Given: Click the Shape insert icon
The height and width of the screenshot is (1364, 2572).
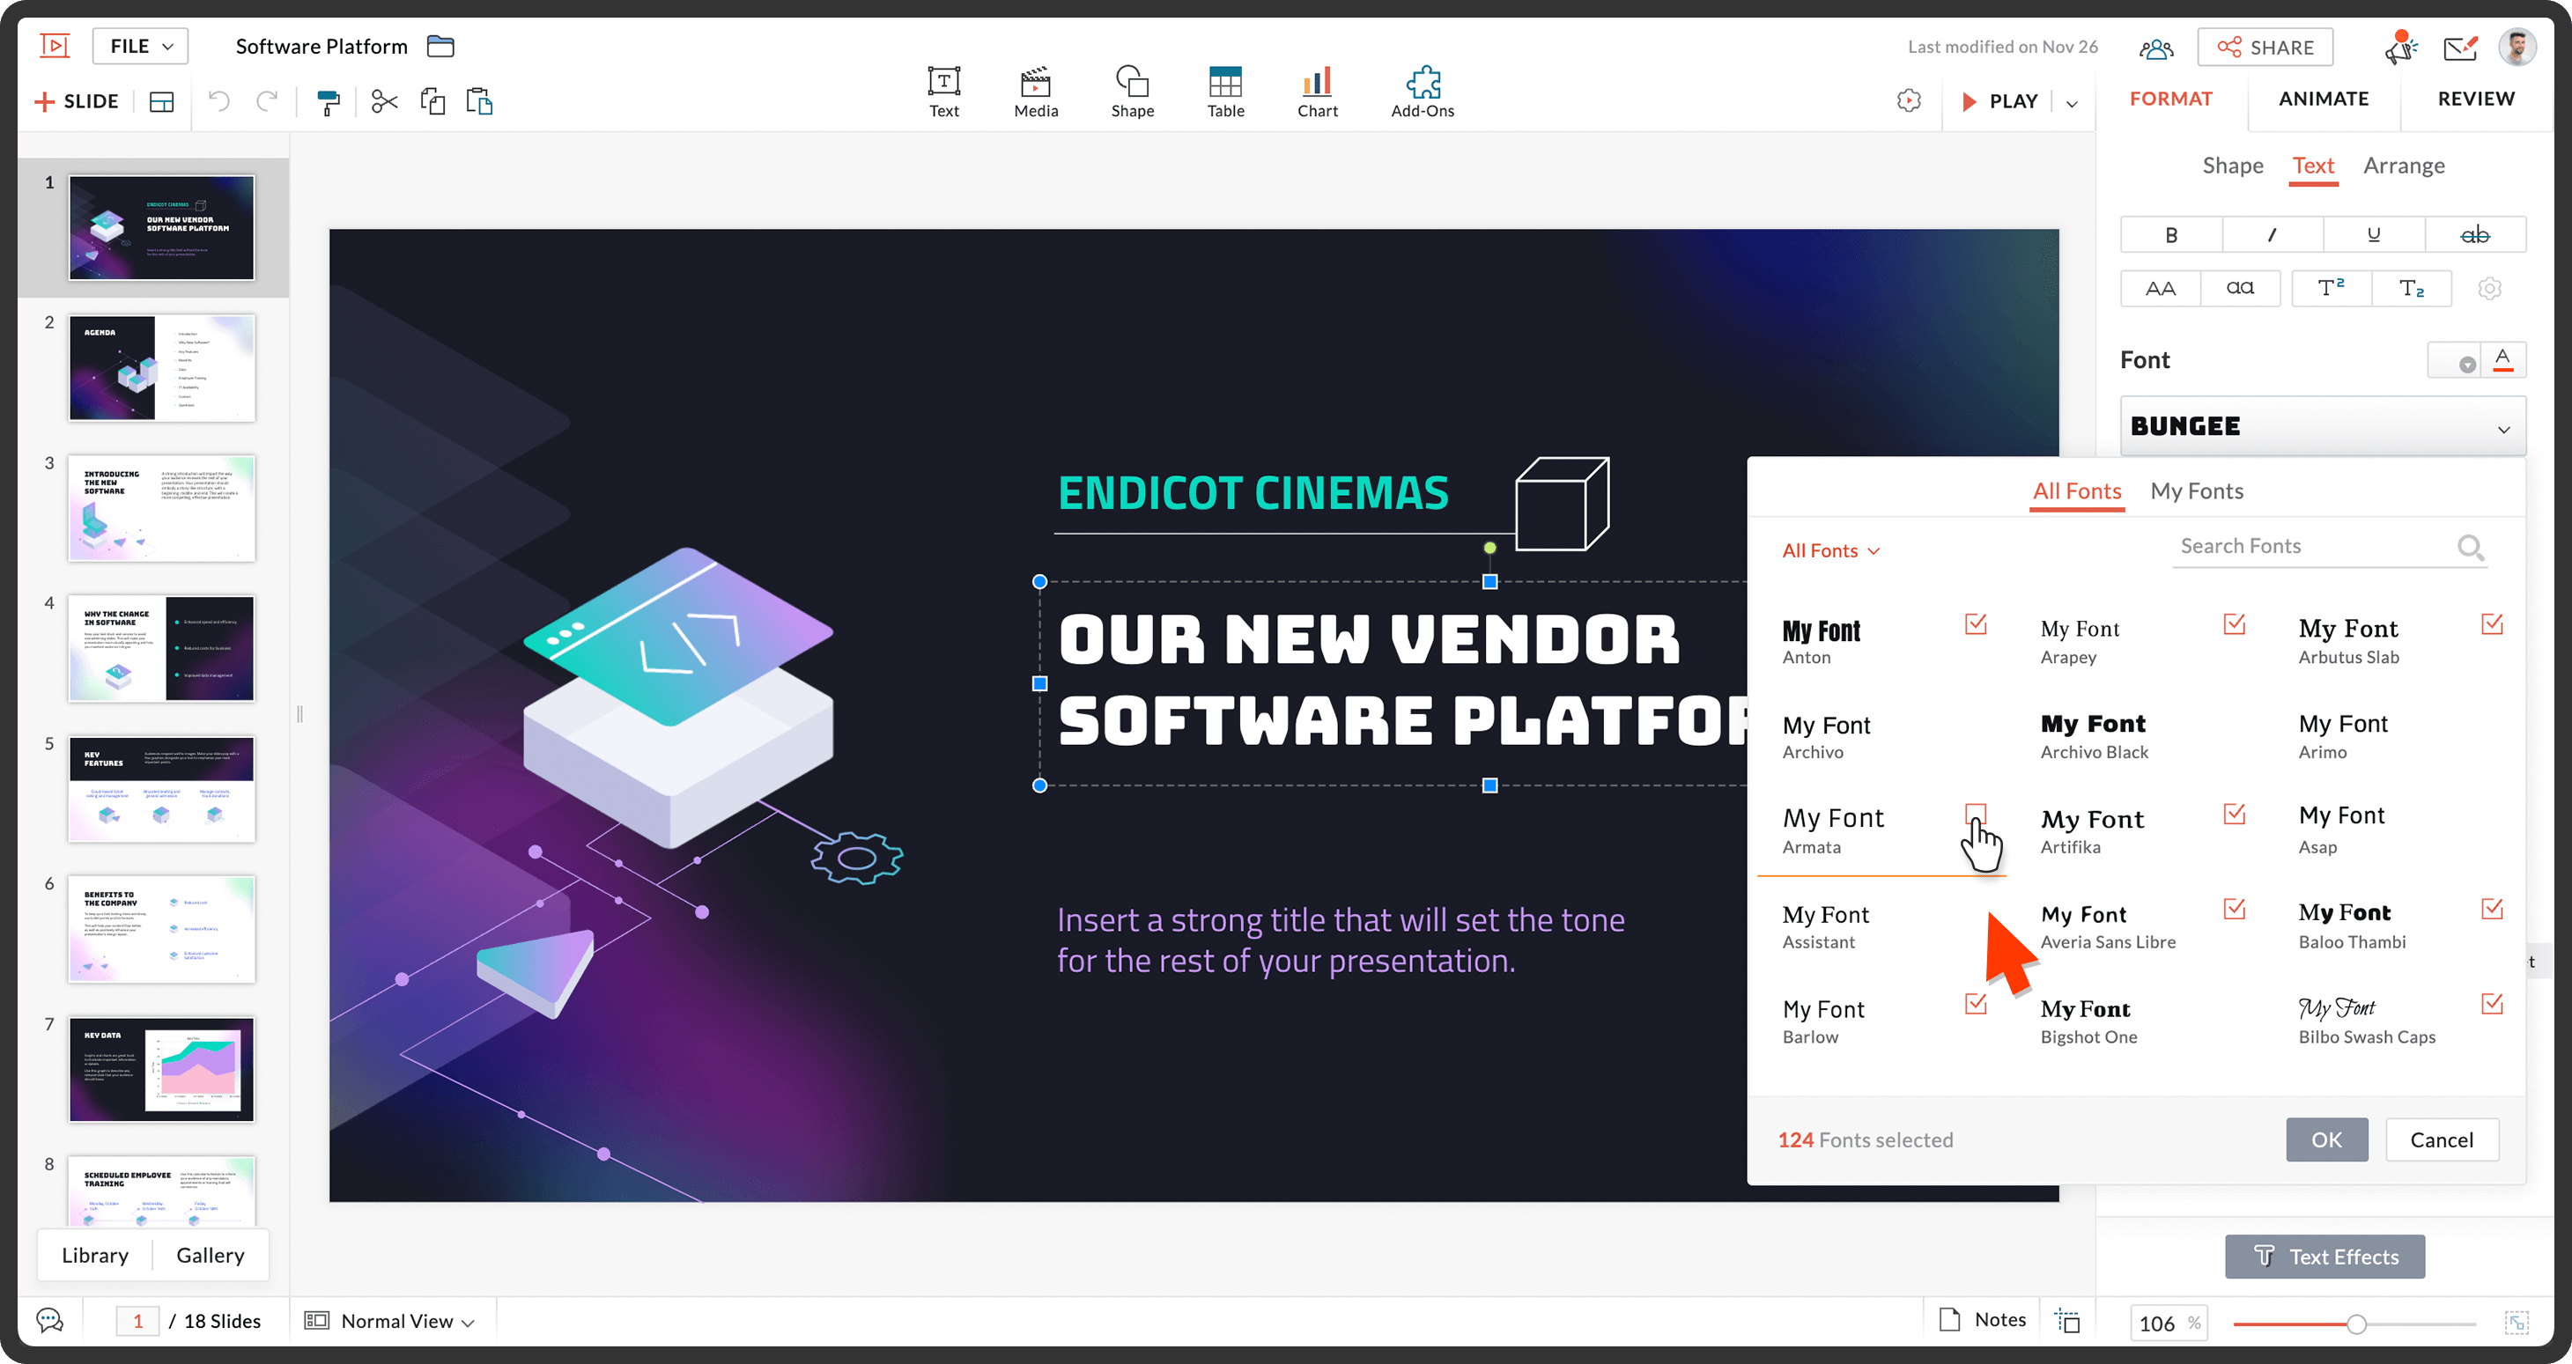Looking at the screenshot, I should pos(1132,92).
